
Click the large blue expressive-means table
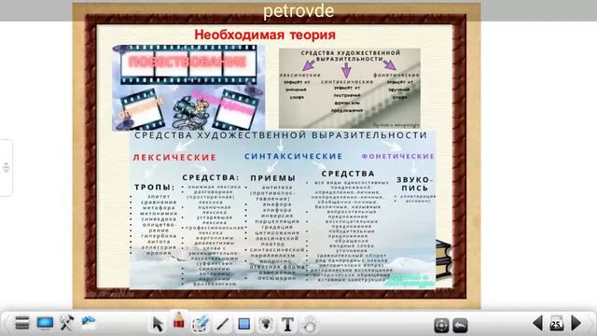coord(283,209)
